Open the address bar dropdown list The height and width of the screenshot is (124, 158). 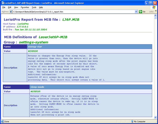point(136,12)
